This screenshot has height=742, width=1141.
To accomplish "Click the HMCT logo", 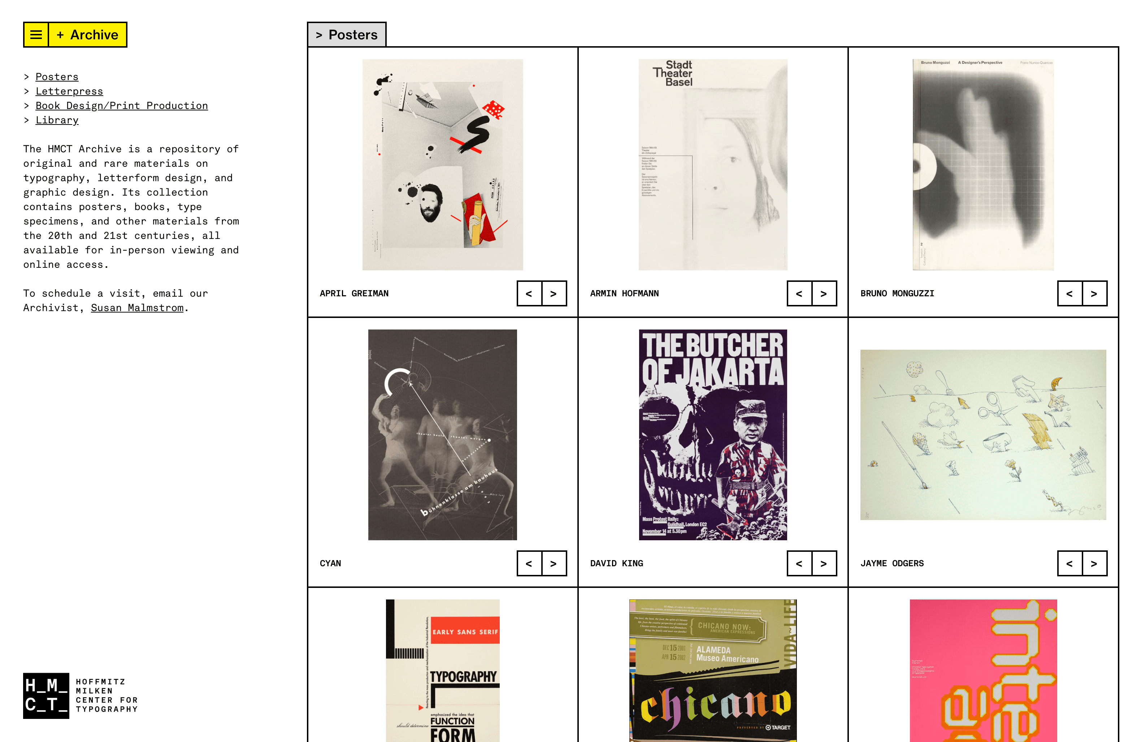I will coord(81,695).
